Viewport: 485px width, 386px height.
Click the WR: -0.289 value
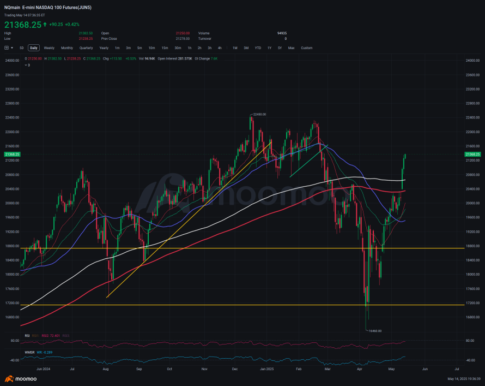(x=45, y=352)
